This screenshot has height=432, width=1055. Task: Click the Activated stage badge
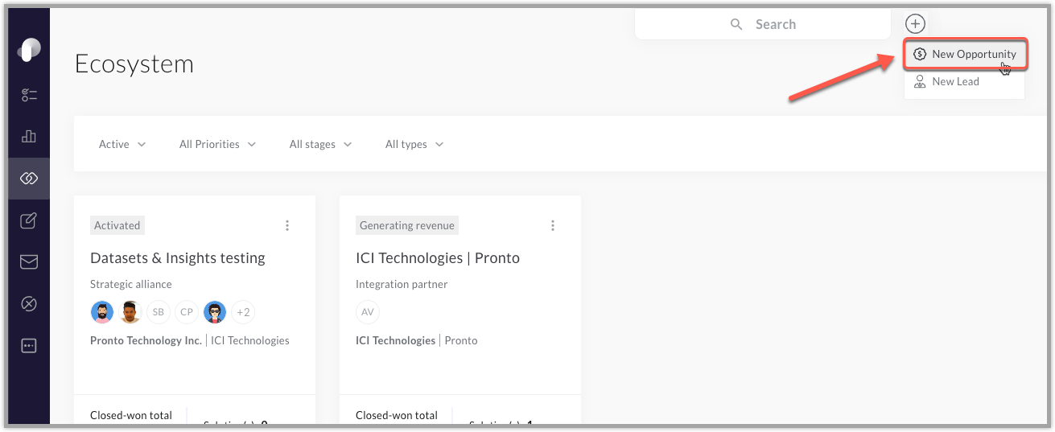(x=117, y=226)
